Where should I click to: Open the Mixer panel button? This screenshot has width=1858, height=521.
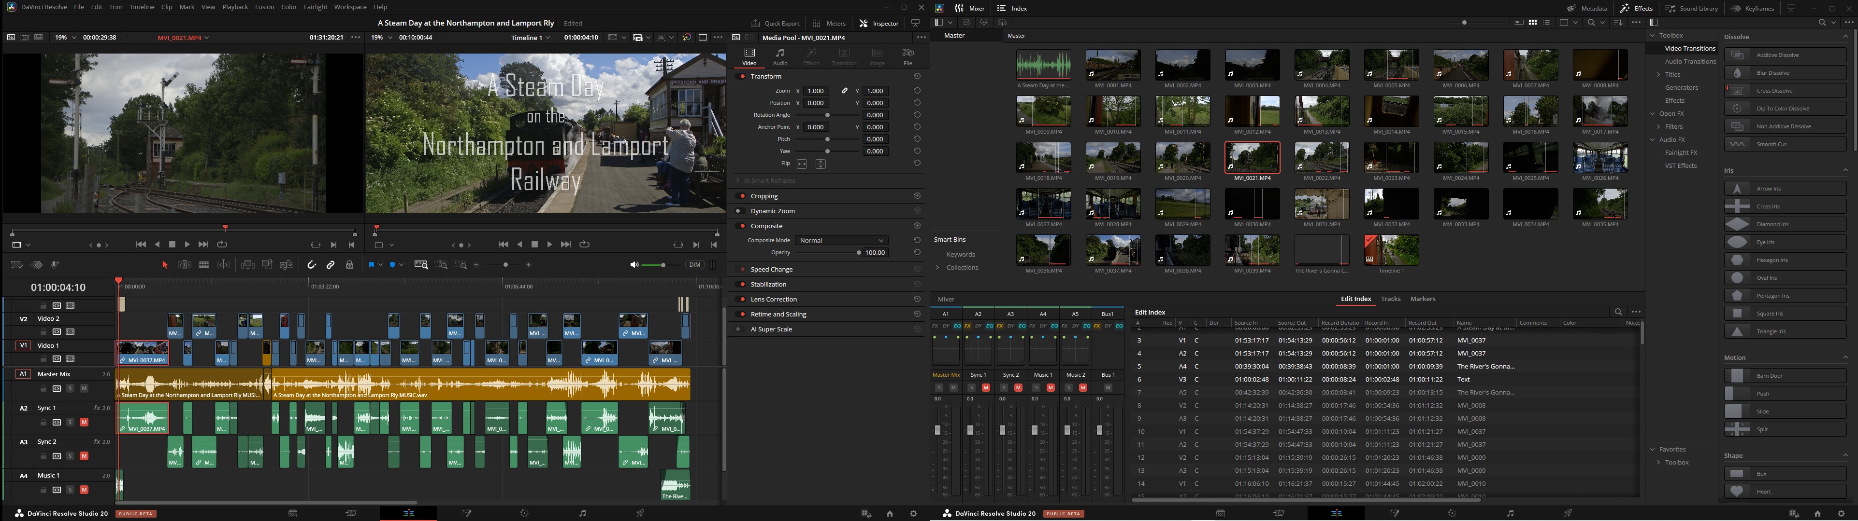pyautogui.click(x=970, y=9)
